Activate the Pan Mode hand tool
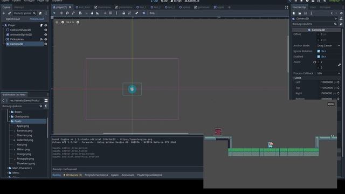 [x=92, y=13]
